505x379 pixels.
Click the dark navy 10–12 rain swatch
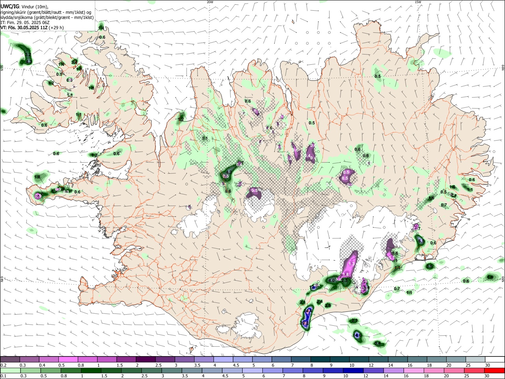click(x=352, y=371)
